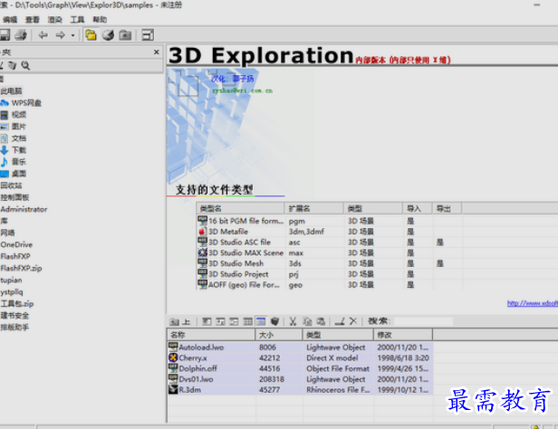Select 回收站 in the folder tree
The image size is (558, 429).
click(12, 186)
